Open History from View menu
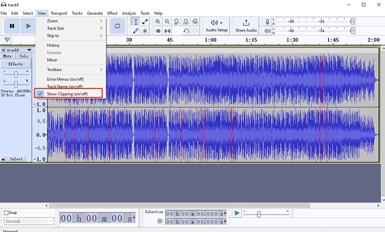 point(53,45)
